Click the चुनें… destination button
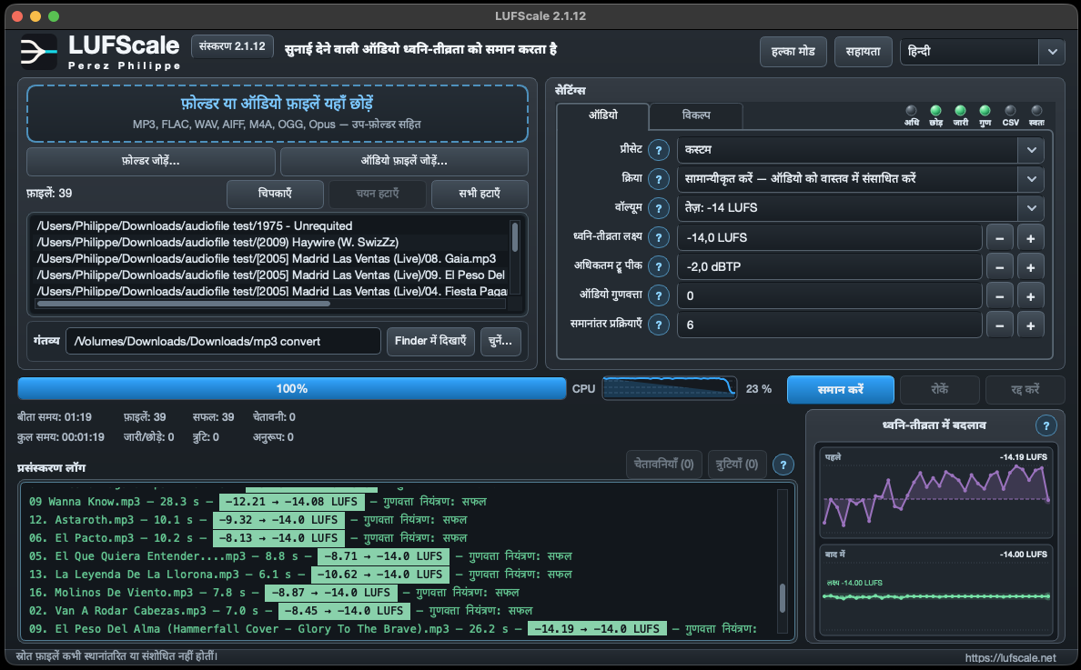 500,342
